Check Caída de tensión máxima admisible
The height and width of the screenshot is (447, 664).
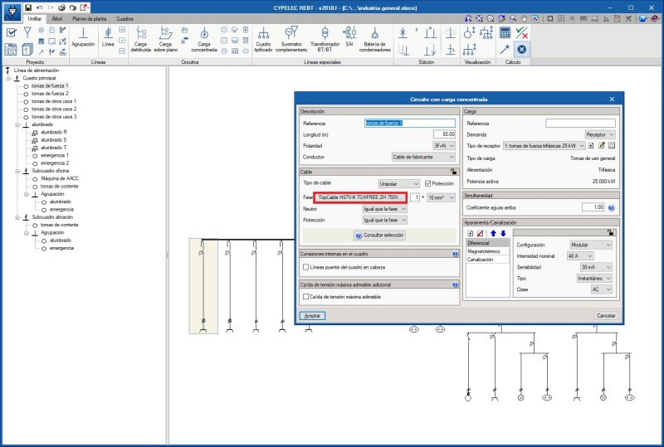[305, 297]
